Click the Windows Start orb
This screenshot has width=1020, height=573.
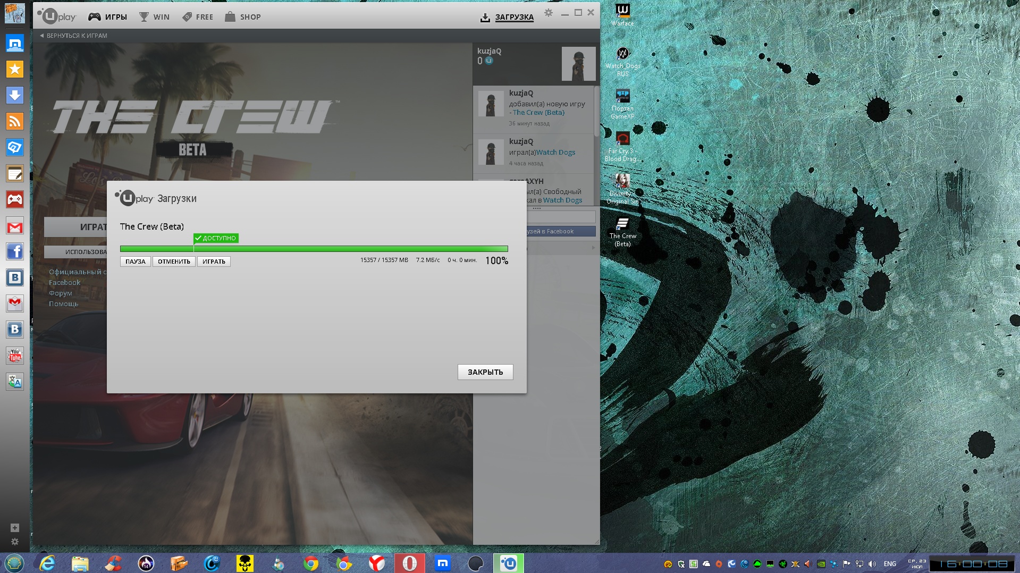coord(14,562)
